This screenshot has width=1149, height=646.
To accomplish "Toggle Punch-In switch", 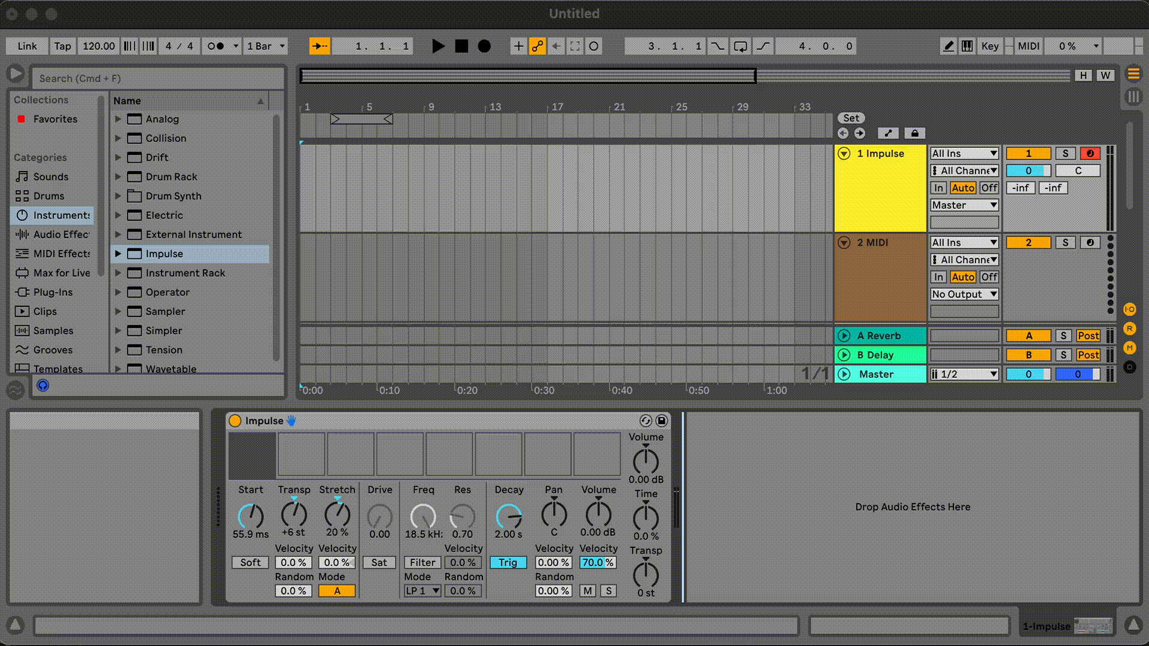I will [x=718, y=46].
